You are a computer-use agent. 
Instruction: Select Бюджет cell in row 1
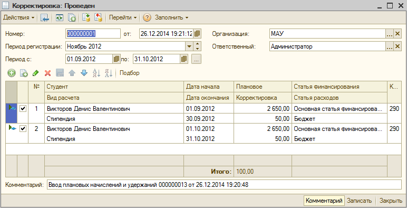[340, 119]
